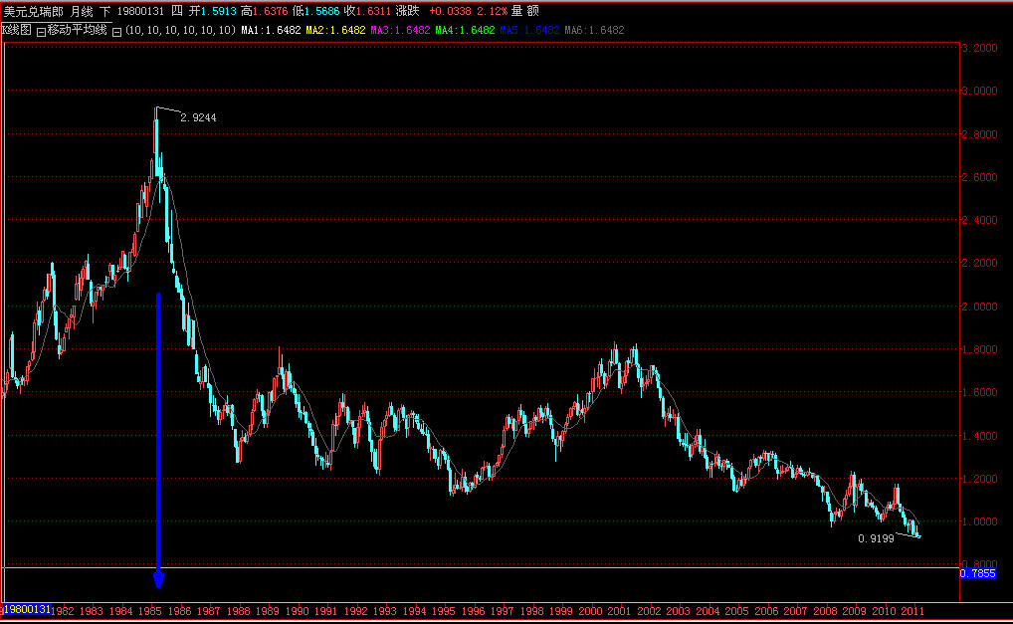
Task: Click the close price 1.6311 value
Action: point(373,12)
